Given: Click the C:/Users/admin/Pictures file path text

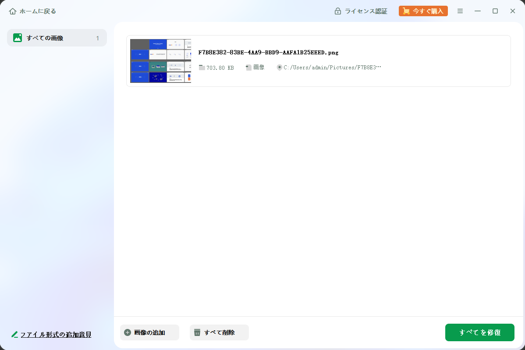Looking at the screenshot, I should [332, 68].
